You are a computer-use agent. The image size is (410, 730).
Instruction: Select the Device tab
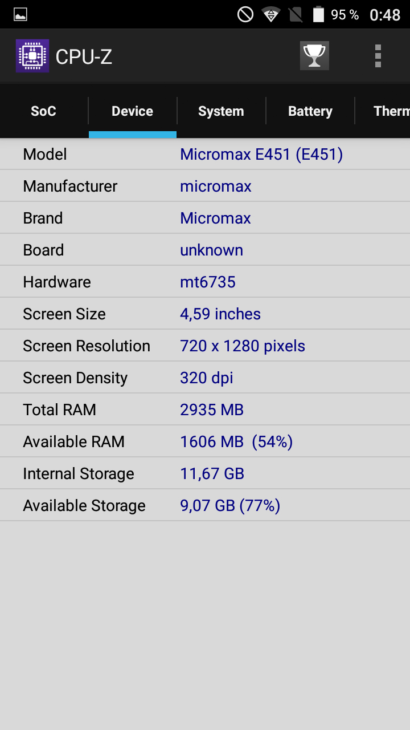coord(132,111)
